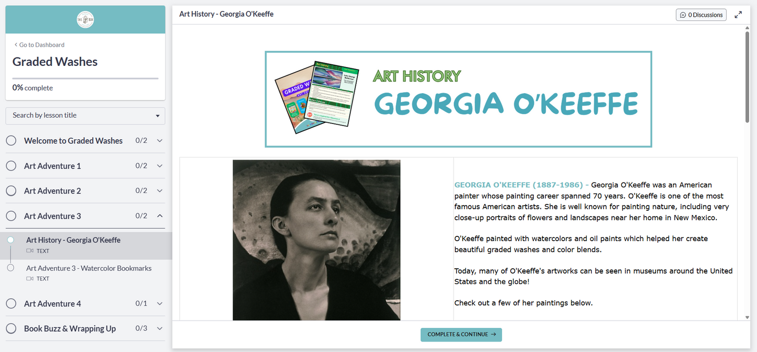The height and width of the screenshot is (352, 757).
Task: Select the Art Adventure 3 - Watercolor Bookmarks lesson
Action: (89, 268)
